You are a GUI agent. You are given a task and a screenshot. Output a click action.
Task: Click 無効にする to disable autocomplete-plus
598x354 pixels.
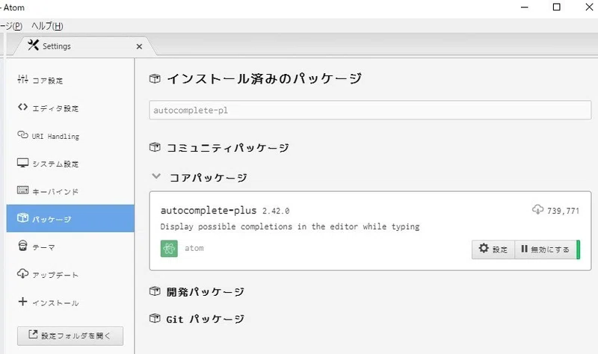(546, 249)
